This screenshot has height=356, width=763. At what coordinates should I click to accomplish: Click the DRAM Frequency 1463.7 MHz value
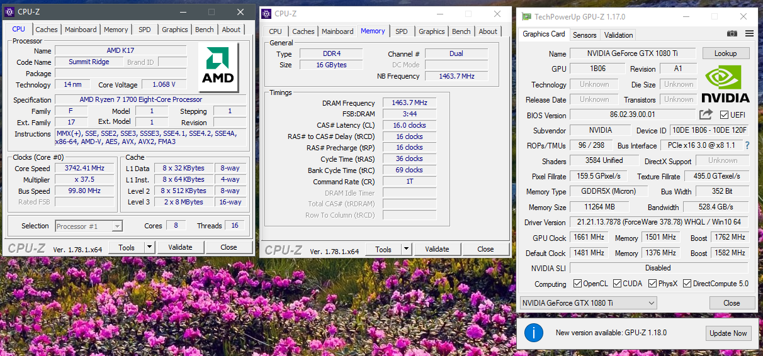coord(409,103)
